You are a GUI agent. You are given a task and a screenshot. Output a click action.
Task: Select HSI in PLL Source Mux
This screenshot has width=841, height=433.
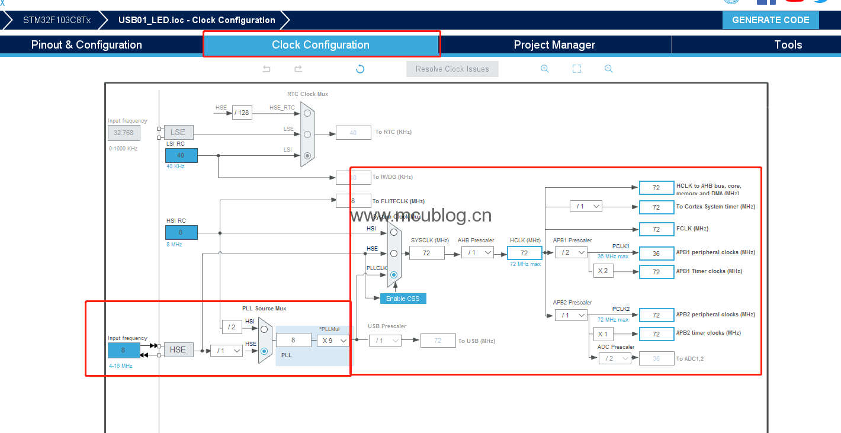264,329
